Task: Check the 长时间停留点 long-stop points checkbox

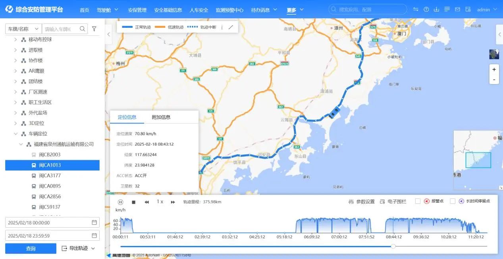Action: pyautogui.click(x=452, y=201)
